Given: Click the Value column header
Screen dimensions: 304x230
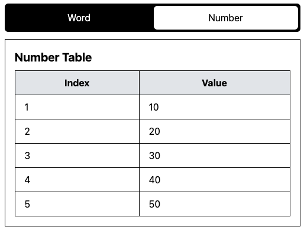Looking at the screenshot, I should click(215, 83).
